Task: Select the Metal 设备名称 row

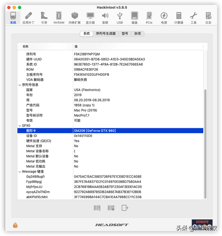Action: [x=110, y=151]
